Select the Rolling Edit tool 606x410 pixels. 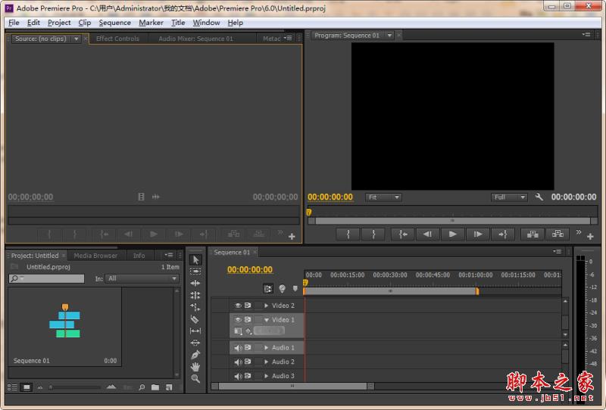[x=195, y=295]
